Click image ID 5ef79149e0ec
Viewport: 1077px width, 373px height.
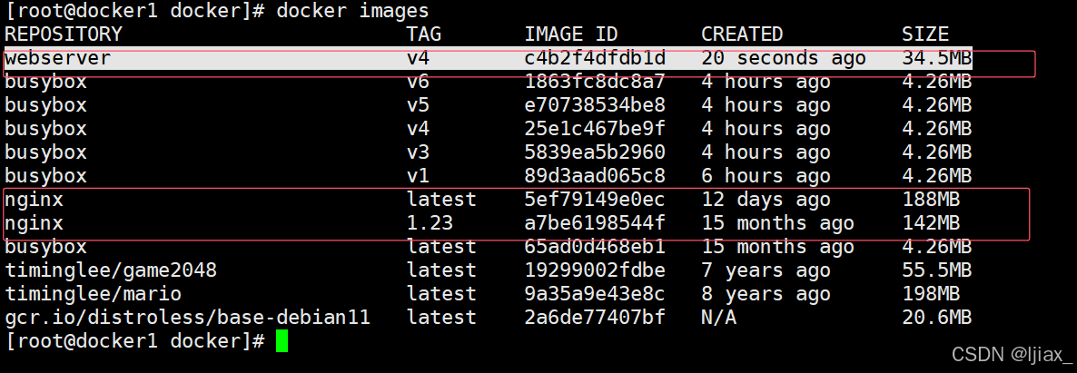595,200
